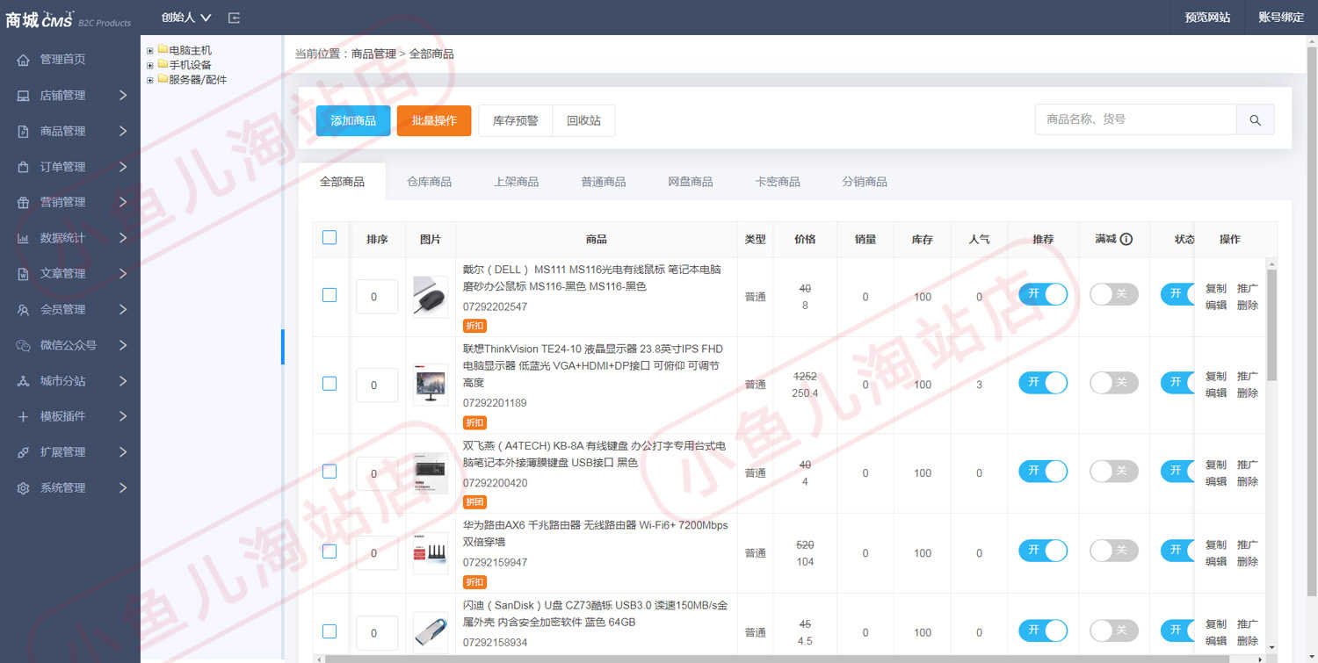Click the 店铺管理 store icon

23,96
